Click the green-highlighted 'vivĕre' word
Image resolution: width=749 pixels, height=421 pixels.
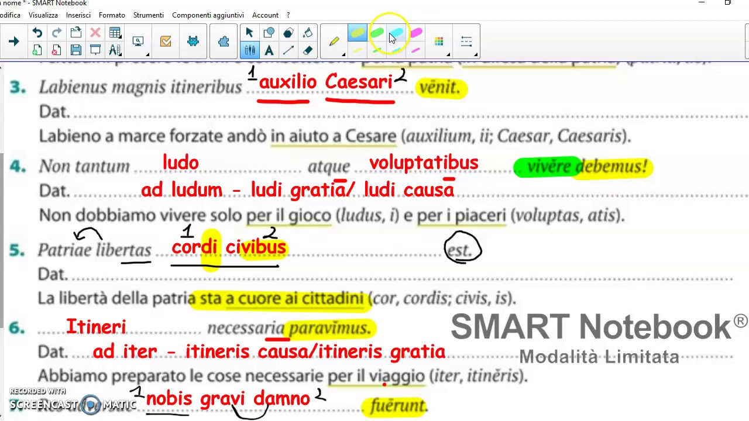click(x=549, y=167)
